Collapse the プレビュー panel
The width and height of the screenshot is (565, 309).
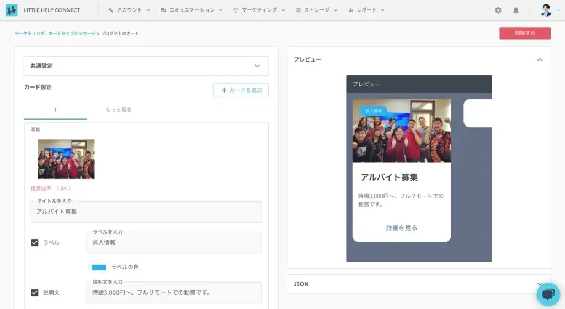tap(540, 59)
